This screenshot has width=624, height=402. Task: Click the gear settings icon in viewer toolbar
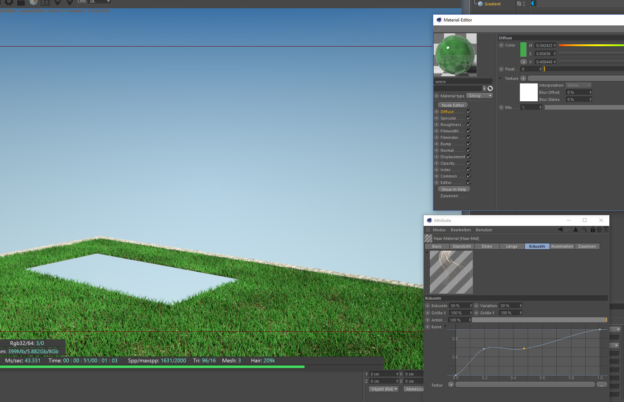click(x=9, y=2)
